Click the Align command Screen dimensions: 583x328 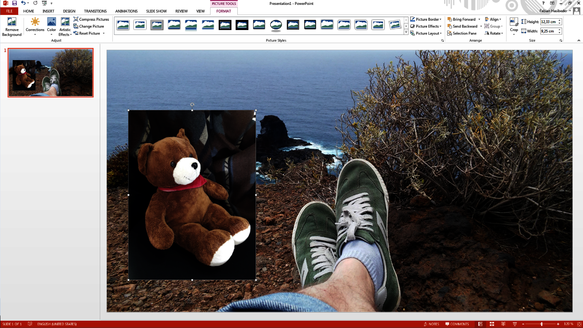point(493,19)
